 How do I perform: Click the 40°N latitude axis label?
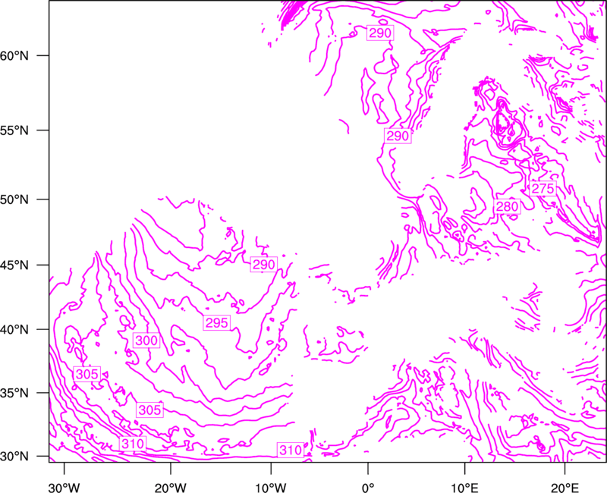[x=14, y=330]
